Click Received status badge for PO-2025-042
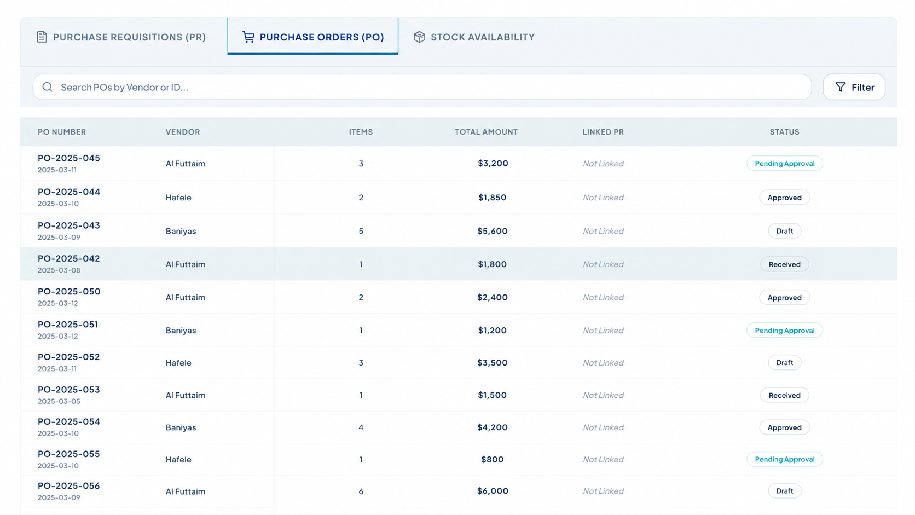The width and height of the screenshot is (915, 515). coord(785,264)
